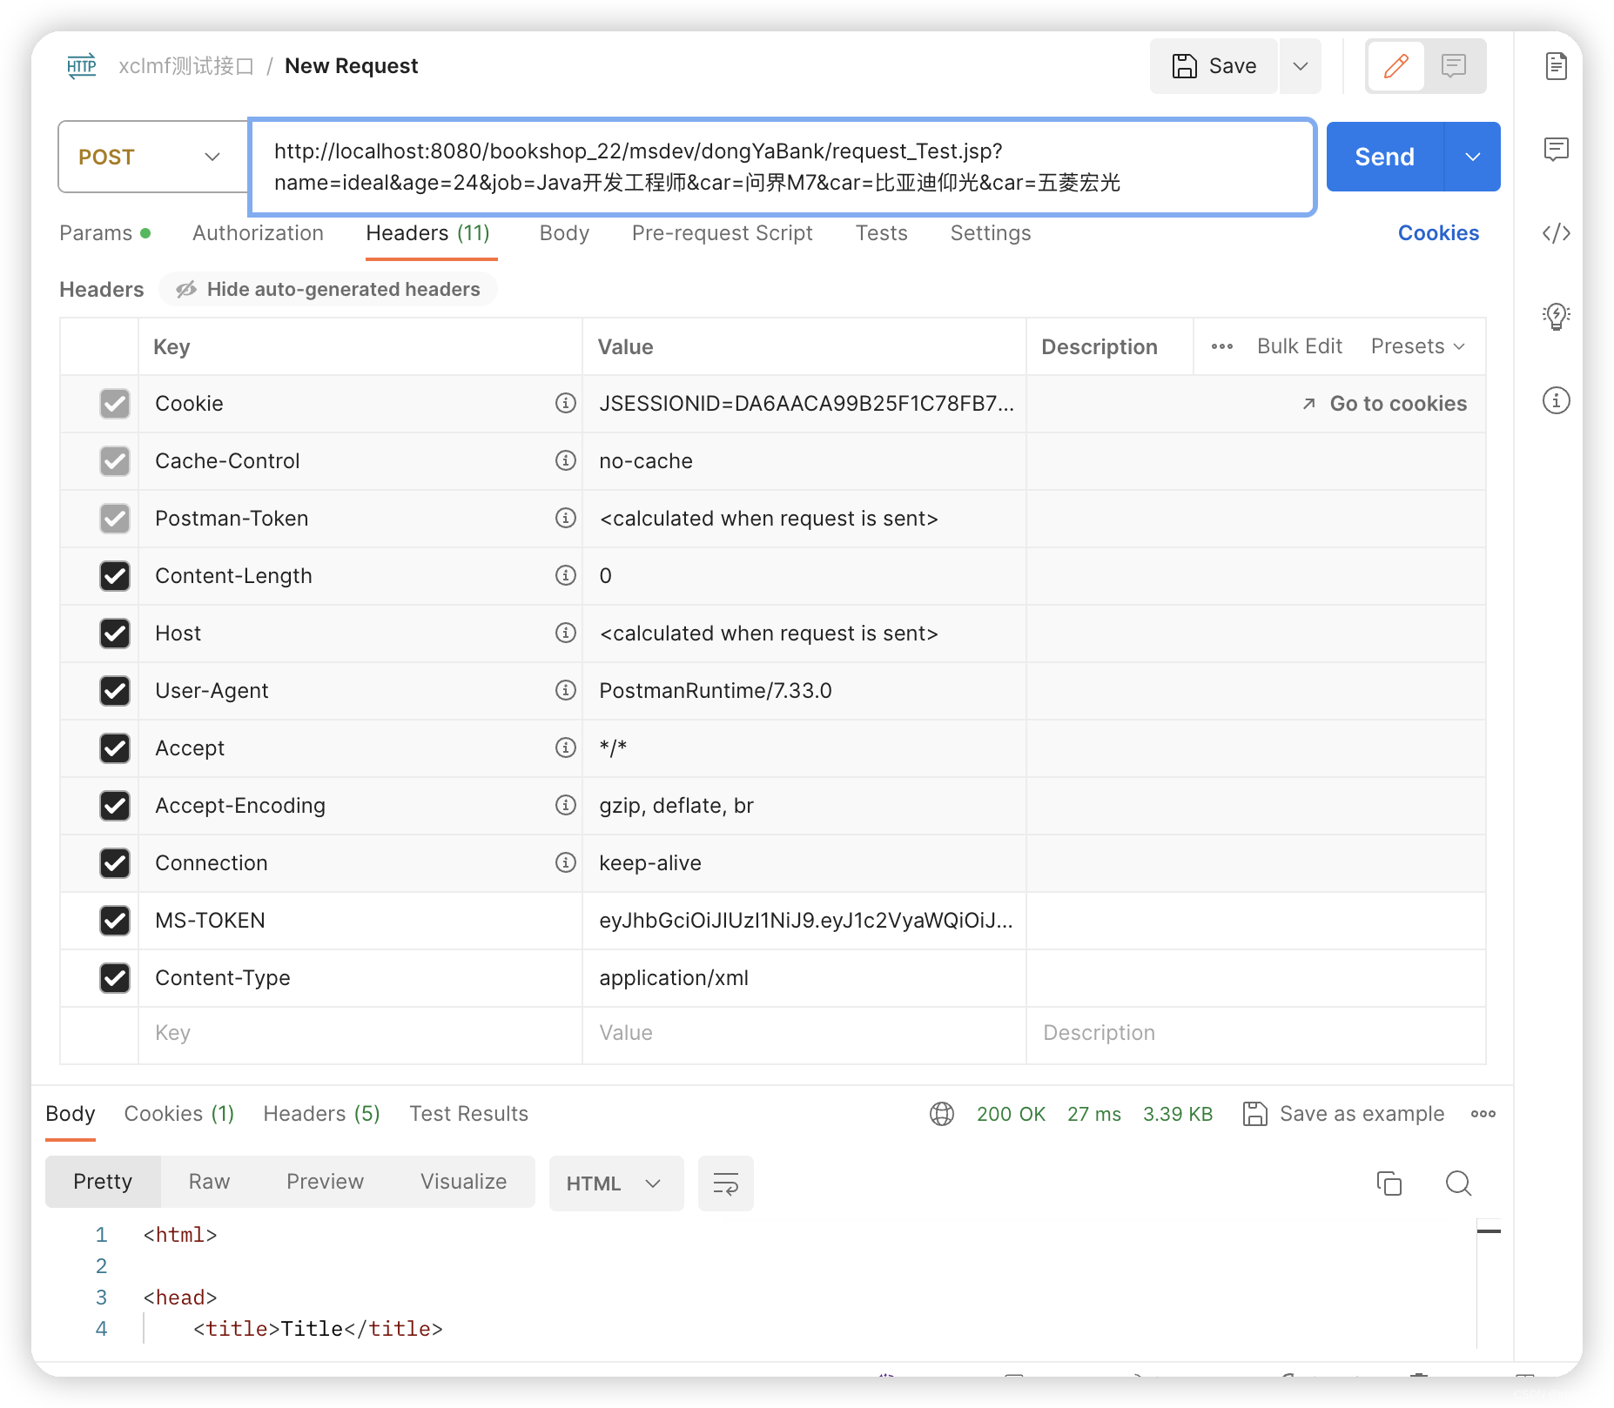Click info icon for Accept-Encoding header
Image resolution: width=1614 pixels, height=1408 pixels.
click(566, 805)
